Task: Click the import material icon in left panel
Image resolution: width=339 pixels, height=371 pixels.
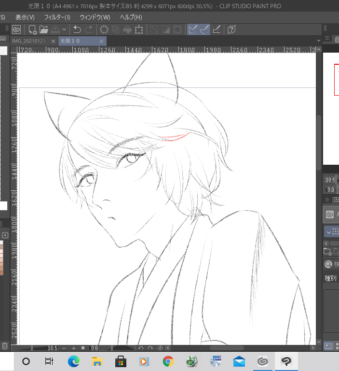Action: coord(5,235)
